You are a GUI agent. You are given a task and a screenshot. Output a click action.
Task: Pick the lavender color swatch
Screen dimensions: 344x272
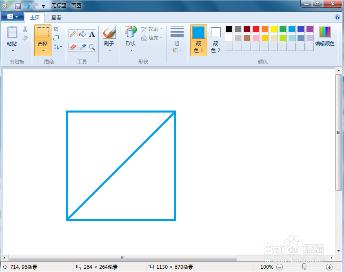(x=310, y=38)
